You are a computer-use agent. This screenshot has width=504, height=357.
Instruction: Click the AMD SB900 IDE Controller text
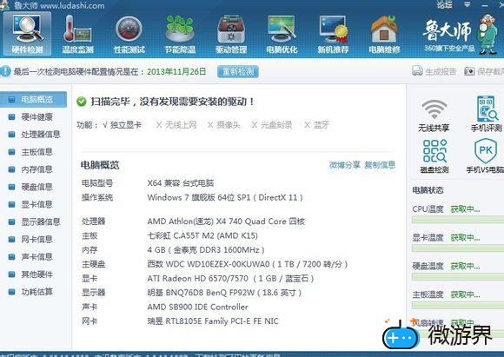coord(197,307)
